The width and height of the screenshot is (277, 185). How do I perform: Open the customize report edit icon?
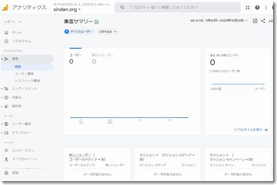tap(255, 21)
